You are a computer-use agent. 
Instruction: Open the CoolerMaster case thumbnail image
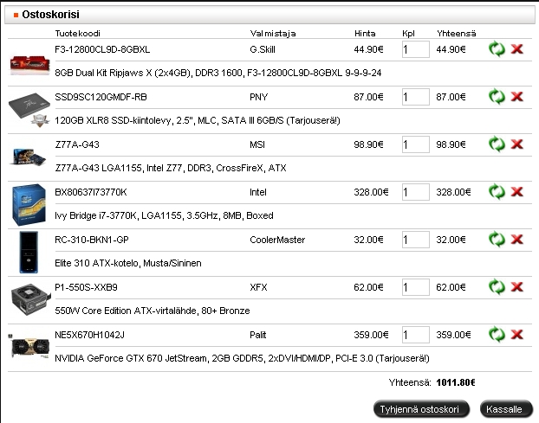point(23,251)
